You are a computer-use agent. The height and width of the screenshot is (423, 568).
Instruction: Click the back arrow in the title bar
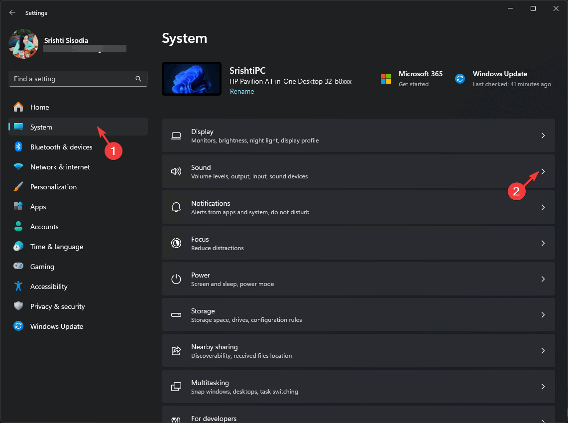[12, 12]
